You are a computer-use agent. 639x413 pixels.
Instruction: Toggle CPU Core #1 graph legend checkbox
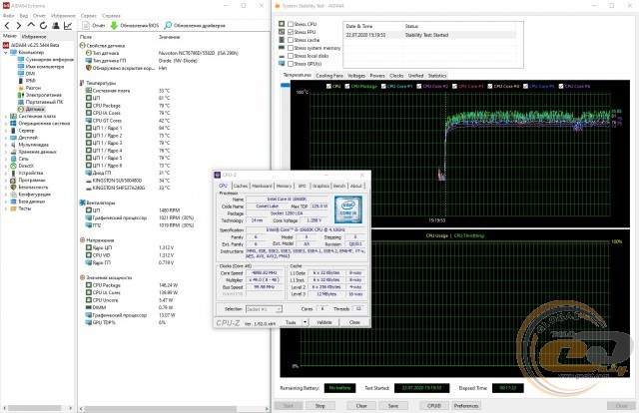coord(383,87)
